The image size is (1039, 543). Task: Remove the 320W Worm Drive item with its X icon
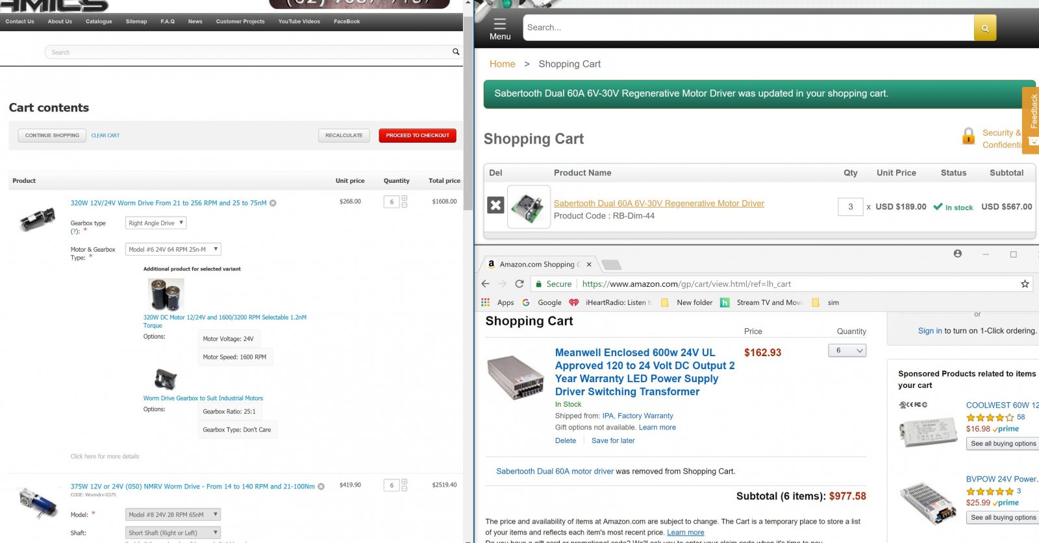pos(273,203)
